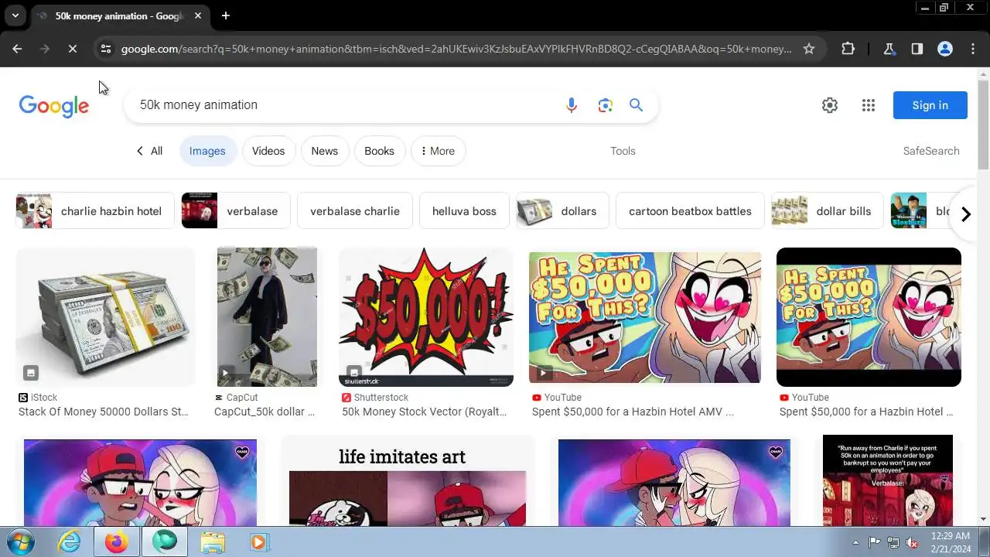This screenshot has height=557, width=990.
Task: Show hidden tray icons arrow
Action: (855, 542)
